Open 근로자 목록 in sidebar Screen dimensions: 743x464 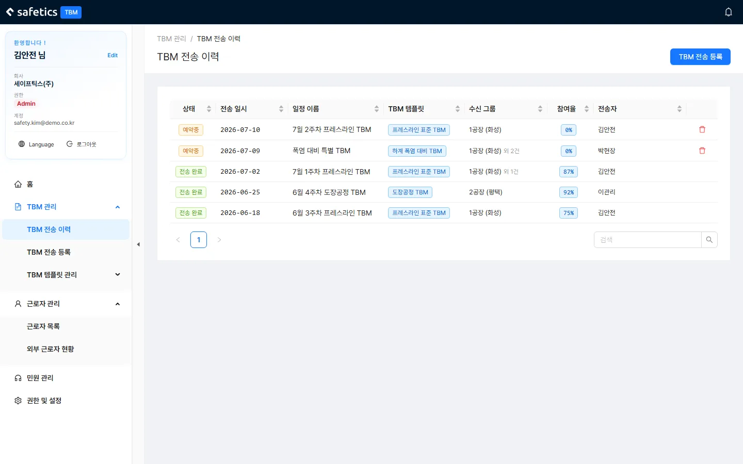pos(66,326)
